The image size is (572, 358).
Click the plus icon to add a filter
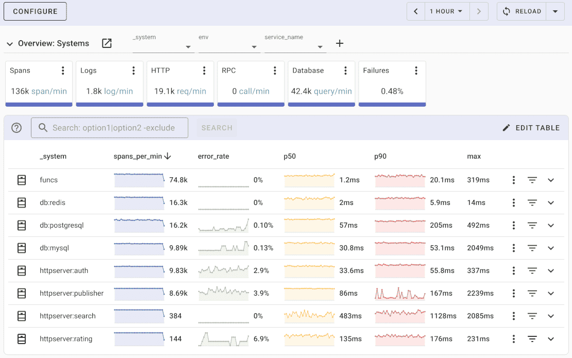click(339, 44)
